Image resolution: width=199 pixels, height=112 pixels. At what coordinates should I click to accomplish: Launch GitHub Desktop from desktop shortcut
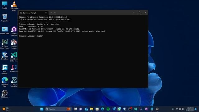coord(14,31)
